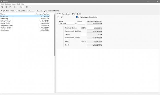This screenshot has width=160, height=95.
Task: Switch to the Kenndaten tab
Action: [x=66, y=14]
